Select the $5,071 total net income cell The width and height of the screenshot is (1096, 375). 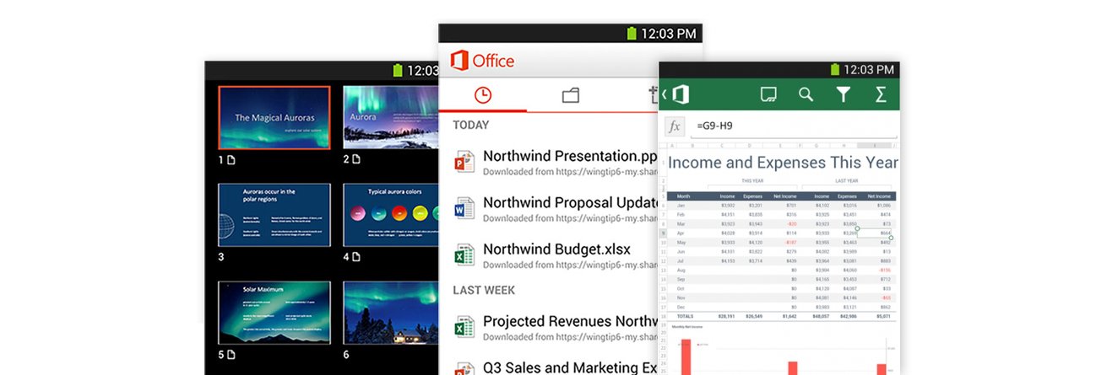coord(882,316)
